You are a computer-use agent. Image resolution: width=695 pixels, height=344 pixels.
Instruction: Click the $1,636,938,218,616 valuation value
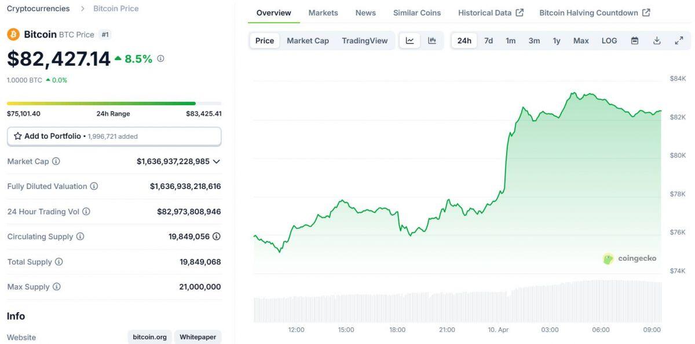coord(185,186)
